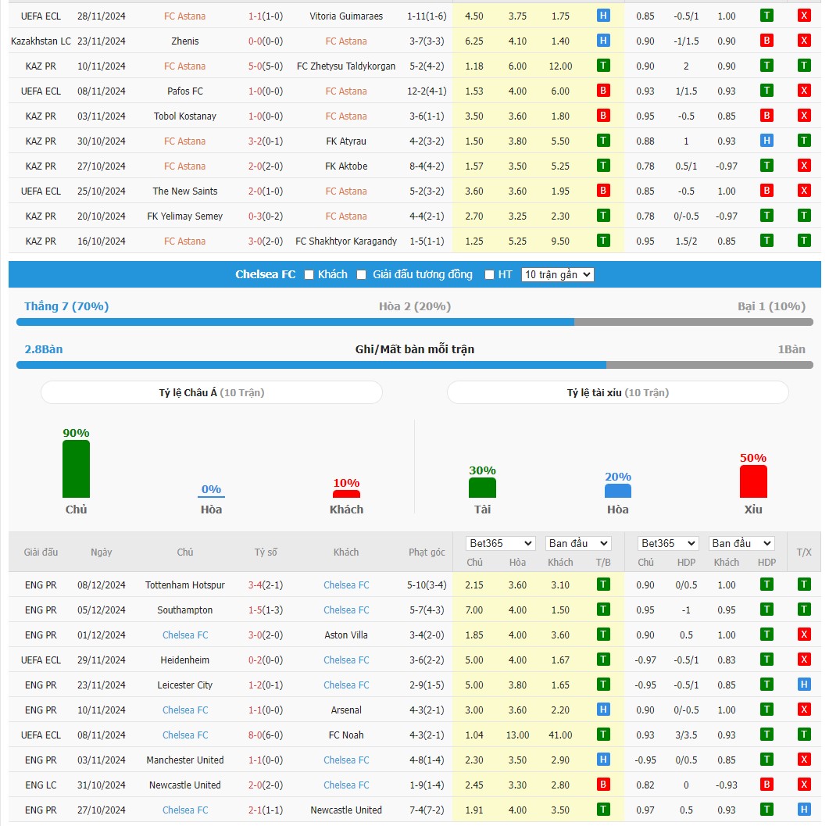Open the FC Noah team link
829x826 pixels.
click(346, 735)
